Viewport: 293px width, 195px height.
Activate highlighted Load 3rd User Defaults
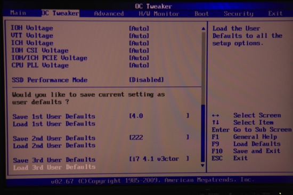pos(54,167)
